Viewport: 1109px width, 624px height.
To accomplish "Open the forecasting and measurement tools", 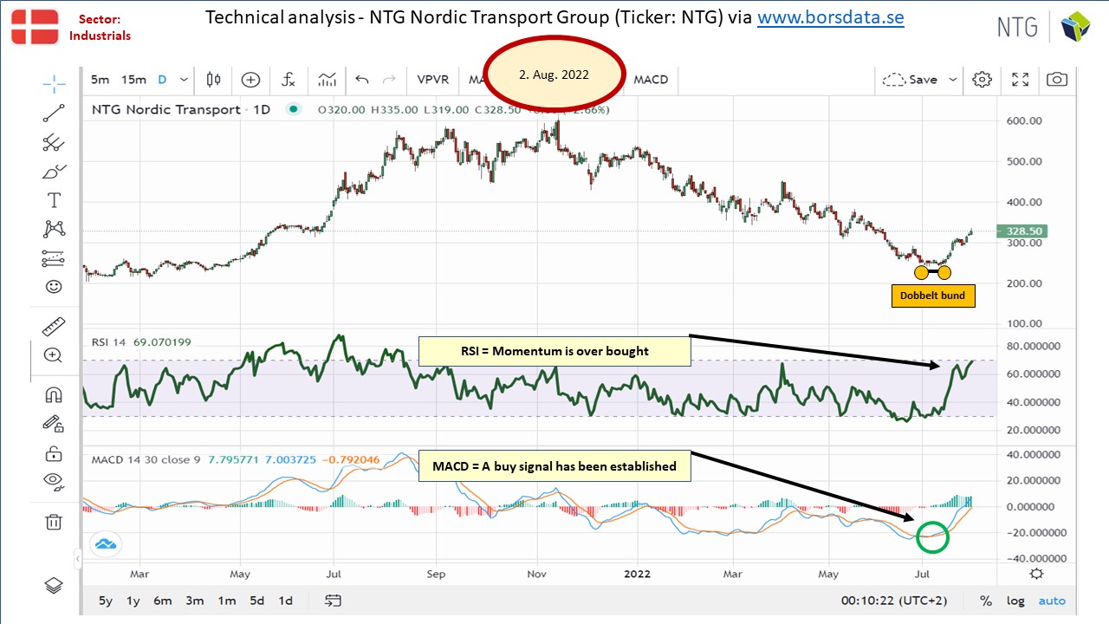I will [x=54, y=257].
